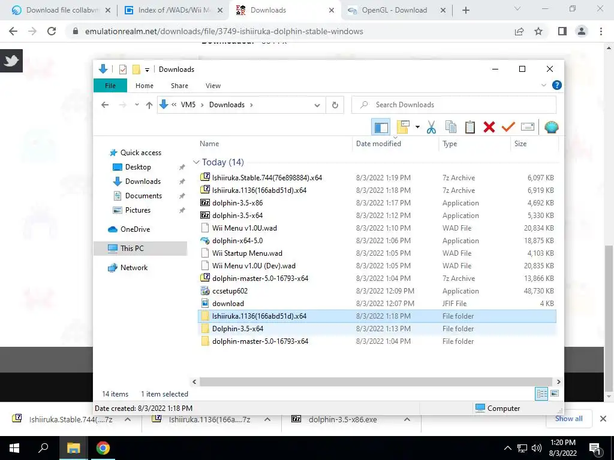Toggle the preview pane toolbar icon

click(x=381, y=127)
